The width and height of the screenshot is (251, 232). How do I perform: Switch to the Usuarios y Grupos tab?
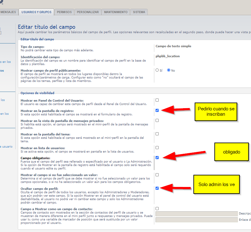click(36, 12)
